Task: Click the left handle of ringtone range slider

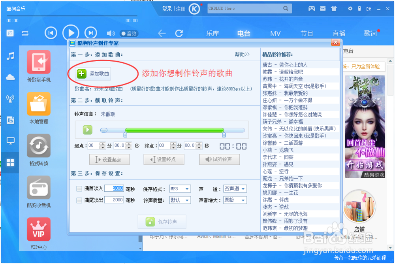Action: coord(125,135)
